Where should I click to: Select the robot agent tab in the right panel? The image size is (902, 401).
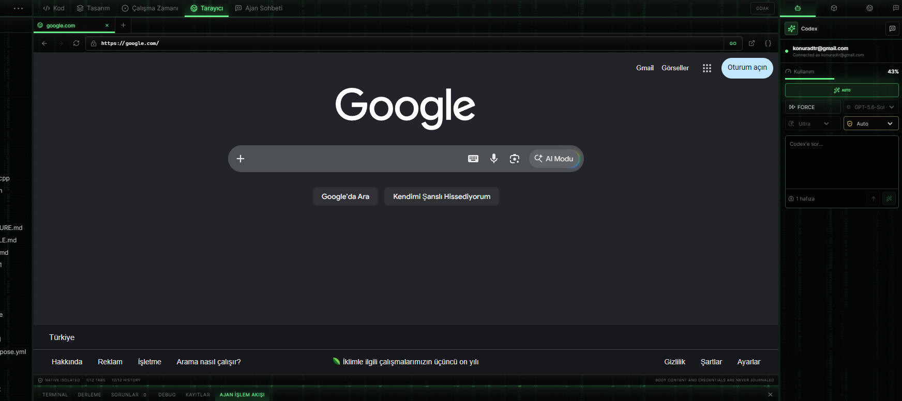[x=798, y=8]
